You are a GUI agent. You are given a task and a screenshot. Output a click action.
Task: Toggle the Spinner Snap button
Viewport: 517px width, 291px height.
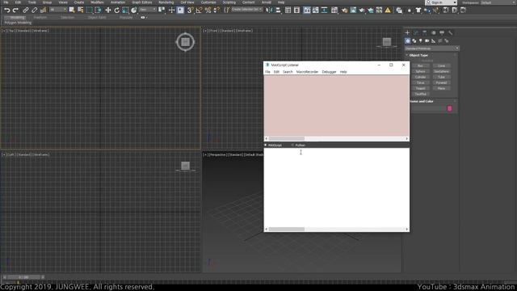click(216, 11)
